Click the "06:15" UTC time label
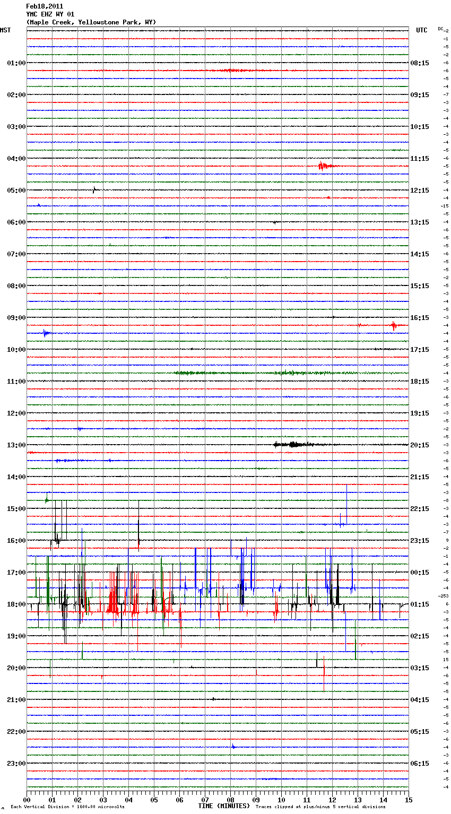 pos(420,764)
